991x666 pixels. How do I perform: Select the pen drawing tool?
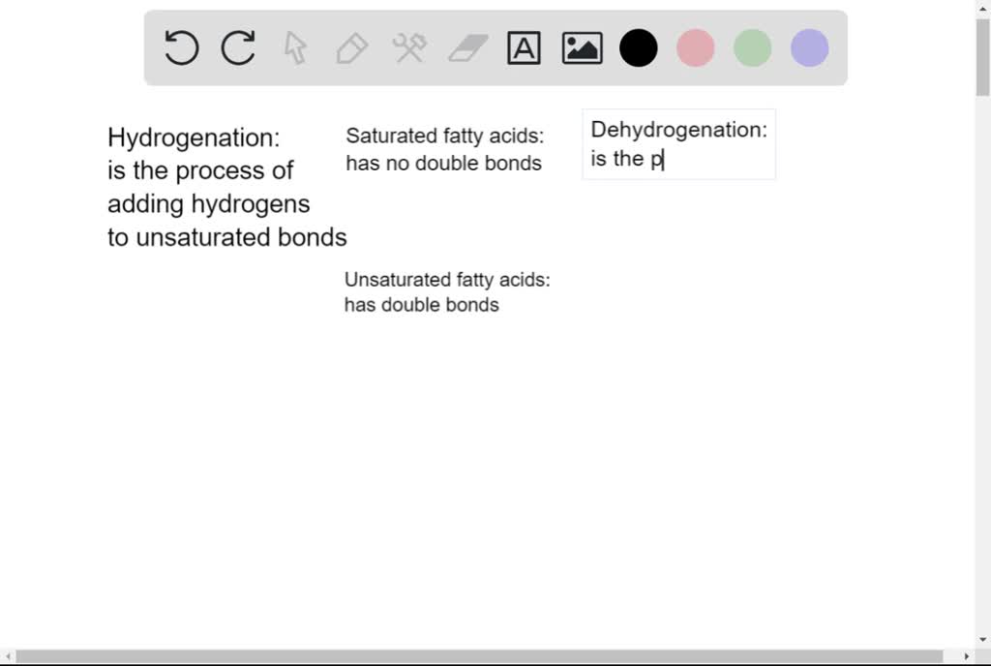pyautogui.click(x=352, y=47)
